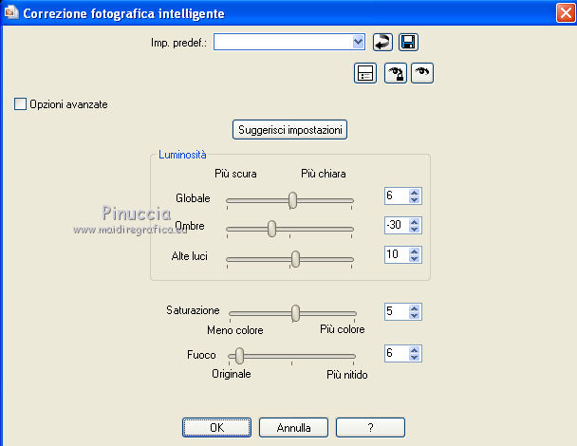The height and width of the screenshot is (446, 577).
Task: Increase the Globale value with up arrow
Action: [414, 194]
